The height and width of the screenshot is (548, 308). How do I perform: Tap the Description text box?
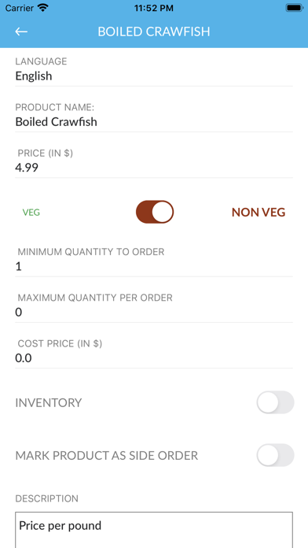[x=154, y=530]
